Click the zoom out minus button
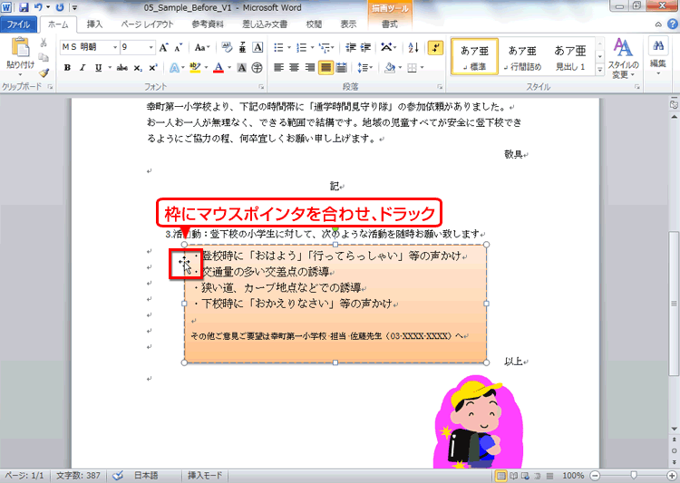This screenshot has height=483, width=680. pos(596,476)
